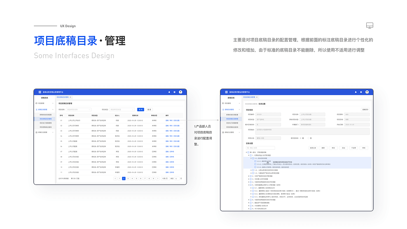Click 项目管理 folder icon in left window sidebar

(37, 103)
